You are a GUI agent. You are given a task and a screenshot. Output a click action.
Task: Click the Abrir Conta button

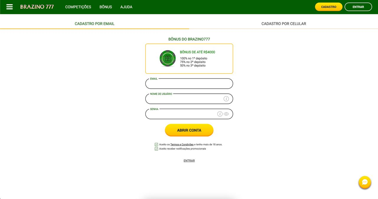(x=189, y=130)
